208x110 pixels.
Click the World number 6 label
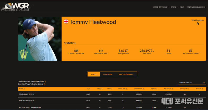click(x=198, y=22)
